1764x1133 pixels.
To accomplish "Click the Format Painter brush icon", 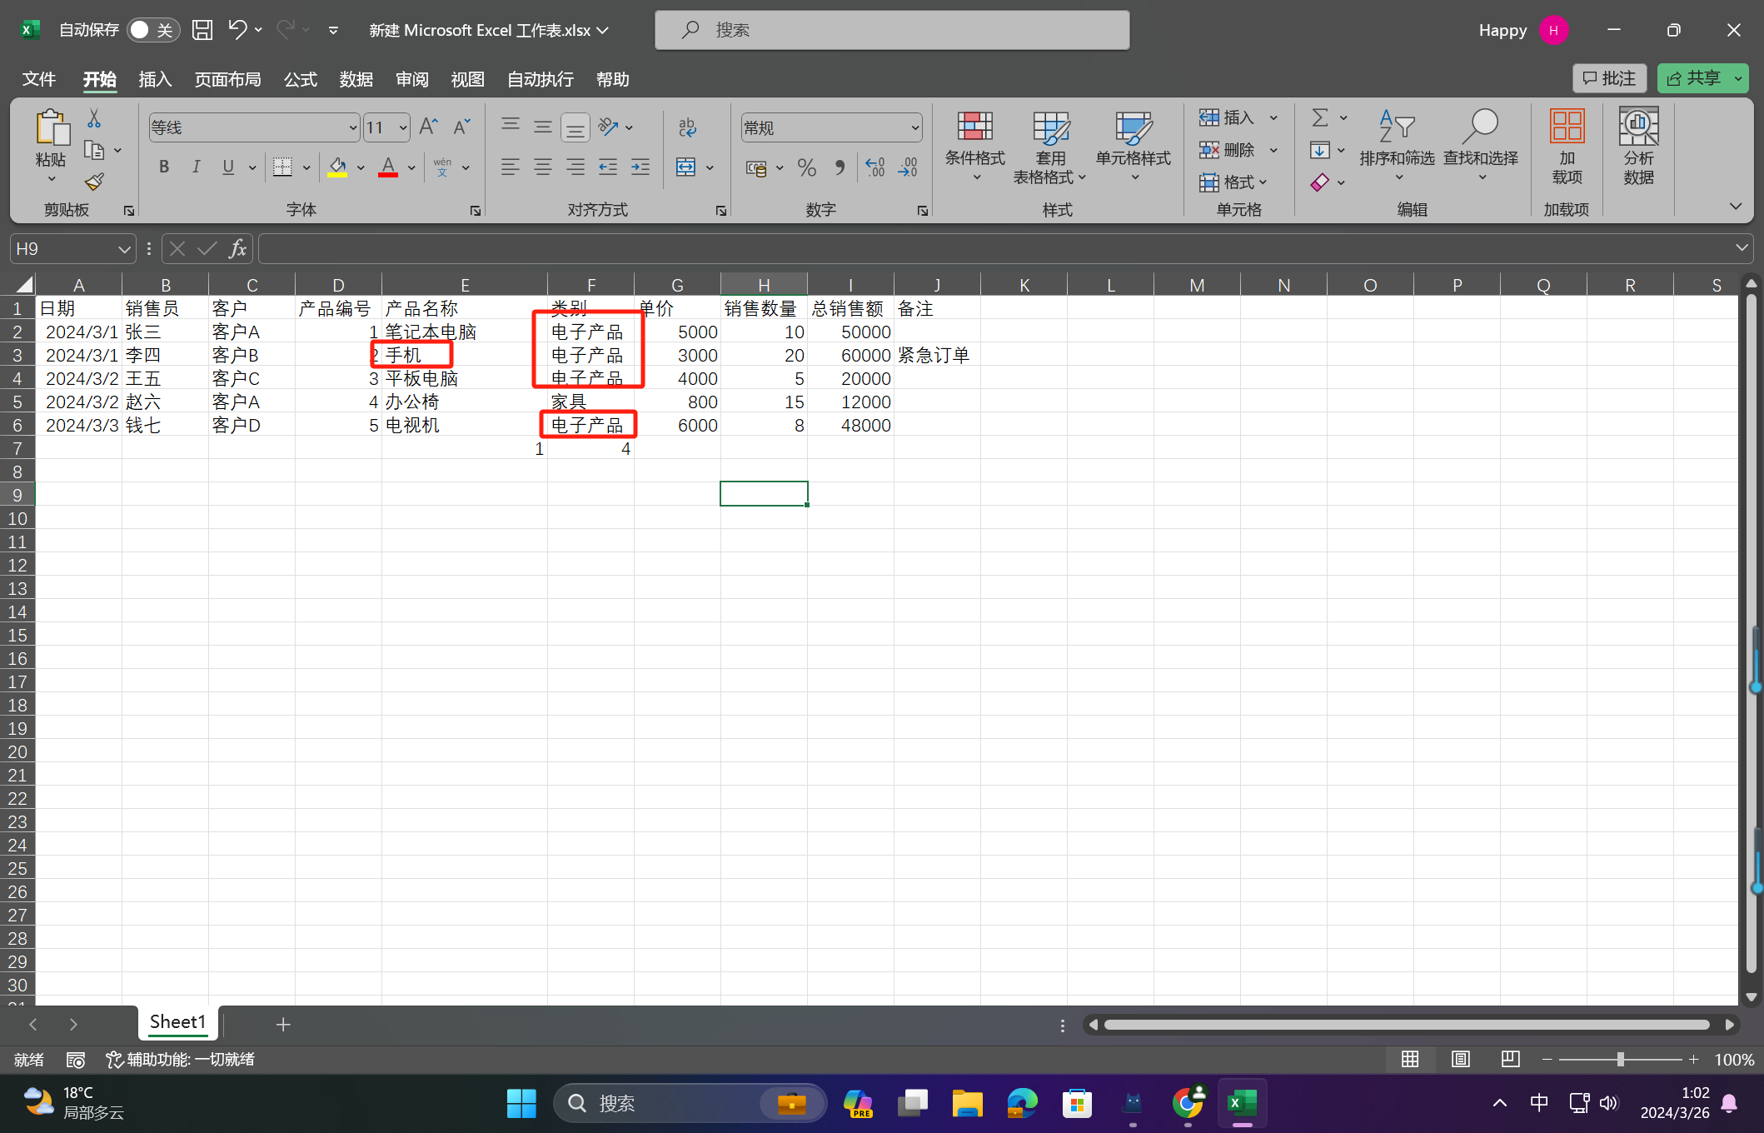I will [94, 182].
